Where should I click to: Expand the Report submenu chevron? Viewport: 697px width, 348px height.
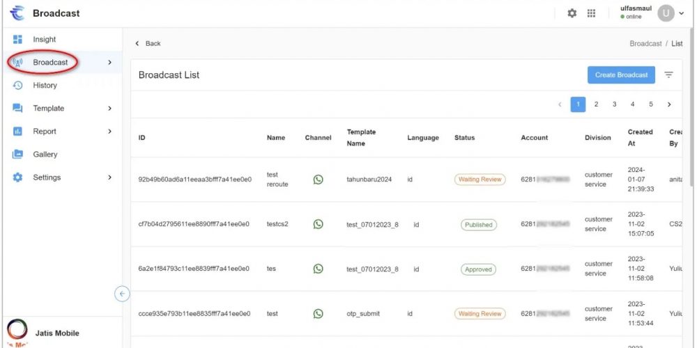coord(109,132)
